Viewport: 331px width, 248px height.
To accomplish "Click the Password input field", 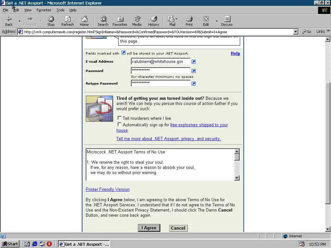I will tap(160, 70).
